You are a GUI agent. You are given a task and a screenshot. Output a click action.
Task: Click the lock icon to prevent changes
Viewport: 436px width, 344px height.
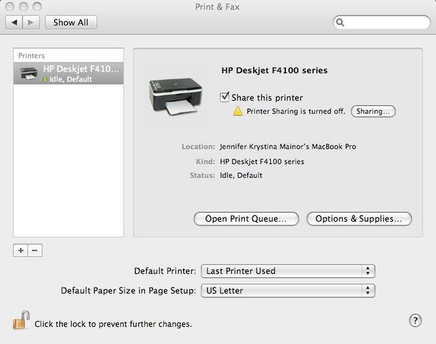[21, 321]
